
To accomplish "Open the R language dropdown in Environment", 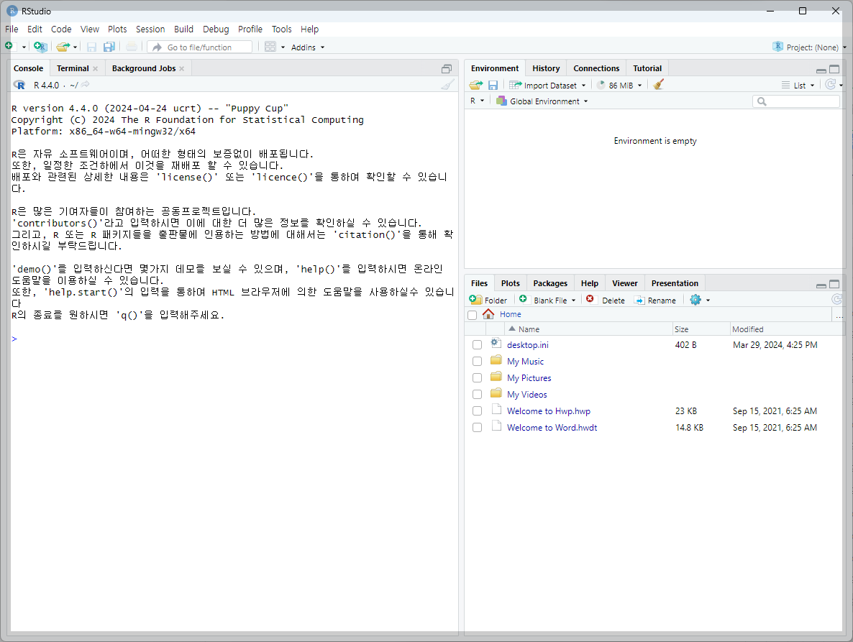I will pos(477,101).
